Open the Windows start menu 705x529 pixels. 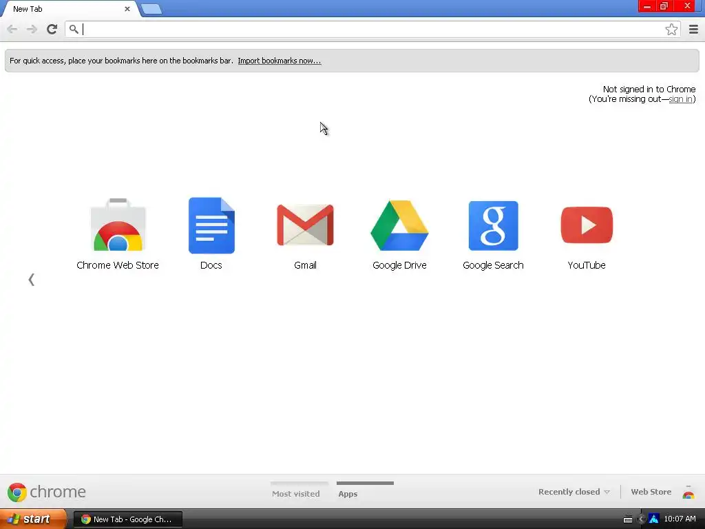(x=33, y=519)
